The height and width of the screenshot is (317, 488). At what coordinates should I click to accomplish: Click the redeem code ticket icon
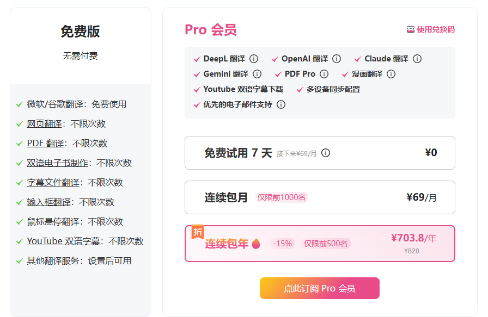coord(411,29)
